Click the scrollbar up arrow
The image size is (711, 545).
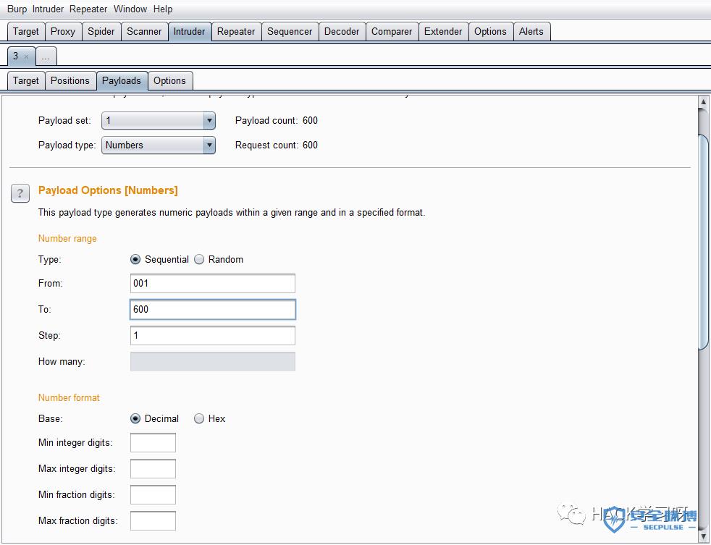tap(703, 103)
